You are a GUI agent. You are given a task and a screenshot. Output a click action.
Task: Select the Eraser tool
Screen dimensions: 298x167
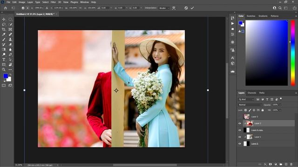pos(10,45)
